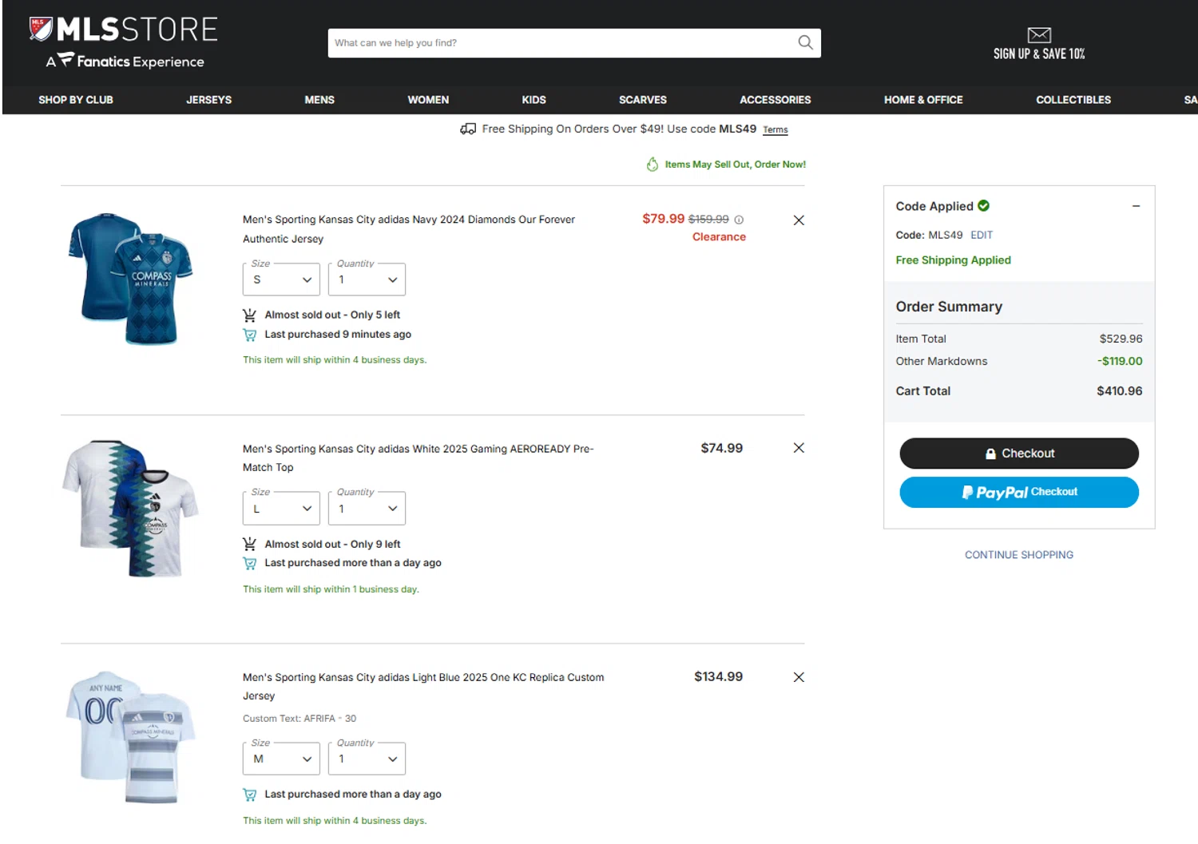Collapse the Code Applied section
Image resolution: width=1198 pixels, height=844 pixels.
(1135, 206)
